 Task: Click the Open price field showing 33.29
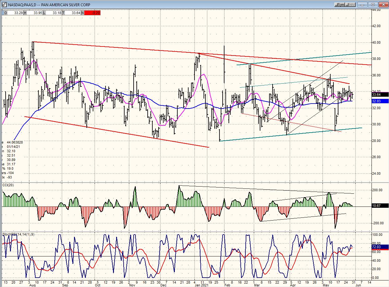[14, 13]
